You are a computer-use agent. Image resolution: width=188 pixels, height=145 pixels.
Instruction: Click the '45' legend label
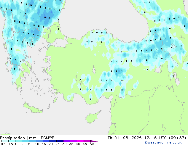(x=85, y=144)
